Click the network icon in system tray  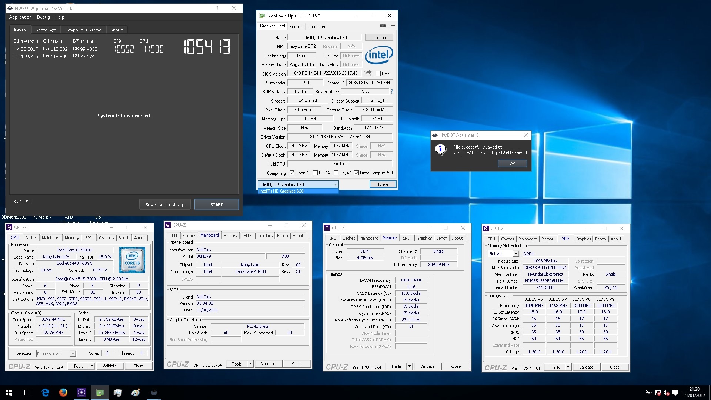[x=658, y=393]
